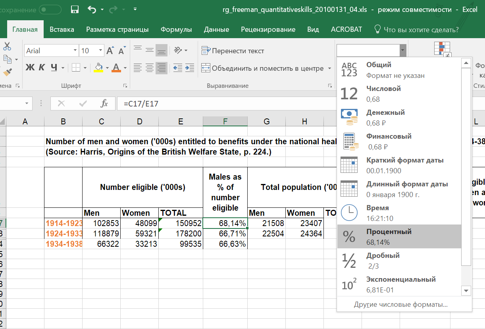This screenshot has height=329, width=485.
Task: Click the Undo arrow icon
Action: [x=92, y=9]
